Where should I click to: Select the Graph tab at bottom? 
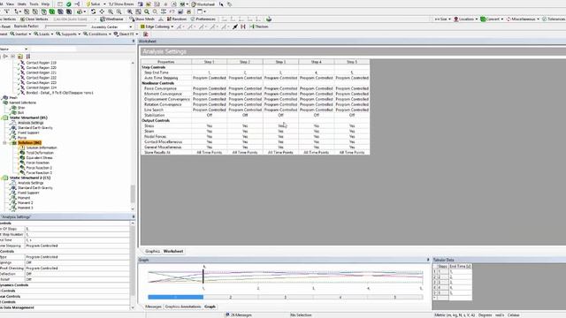click(x=210, y=307)
